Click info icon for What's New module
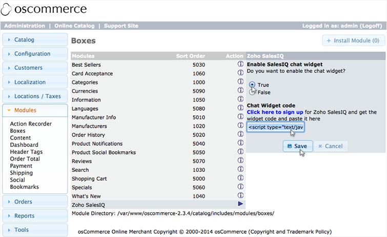387x237 pixels. [x=240, y=195]
